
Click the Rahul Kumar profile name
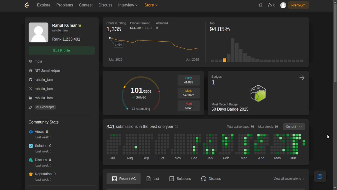pos(64,25)
